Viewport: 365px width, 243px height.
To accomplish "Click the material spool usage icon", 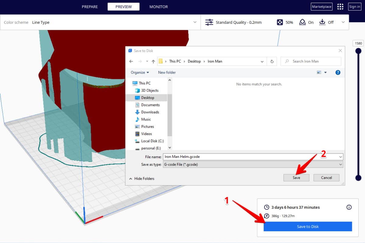I will click(x=266, y=216).
